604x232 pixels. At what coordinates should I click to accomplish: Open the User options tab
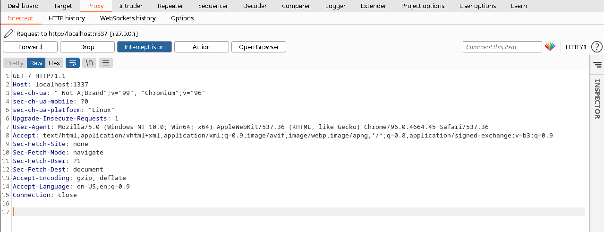click(477, 6)
